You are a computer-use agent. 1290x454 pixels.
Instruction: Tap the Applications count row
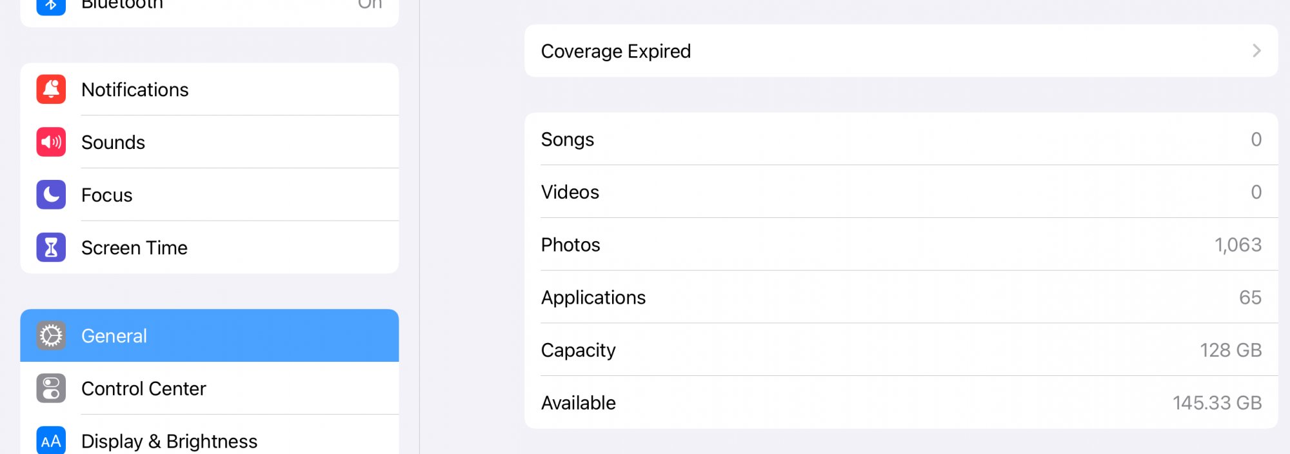(x=900, y=297)
